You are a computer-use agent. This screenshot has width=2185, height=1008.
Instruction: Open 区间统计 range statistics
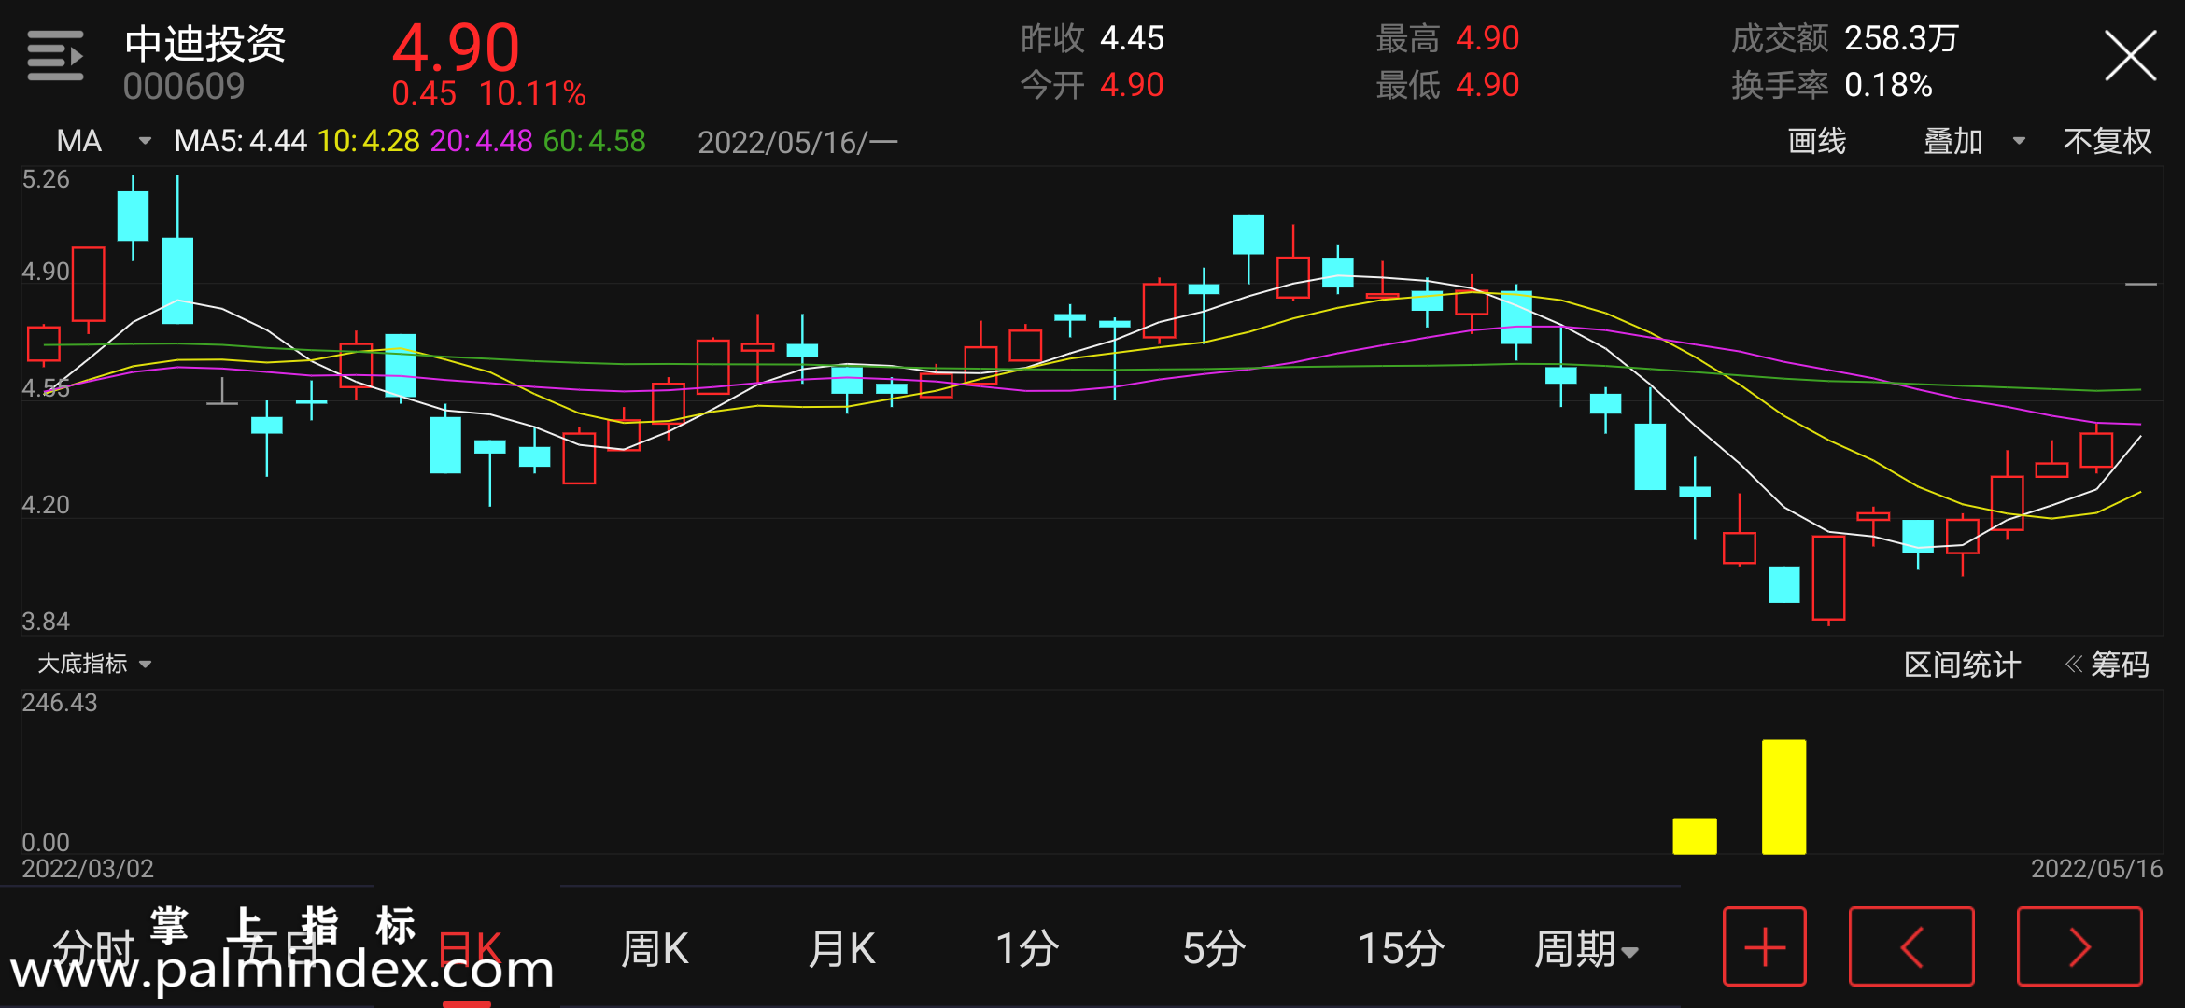tap(1962, 665)
